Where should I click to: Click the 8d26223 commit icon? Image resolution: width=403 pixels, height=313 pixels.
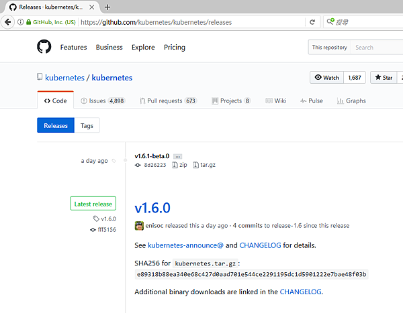click(138, 165)
